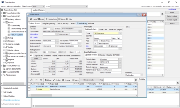180x108 pixels.
Task: Click the refresh icon in items toolbar
Action: click(x=31, y=80)
